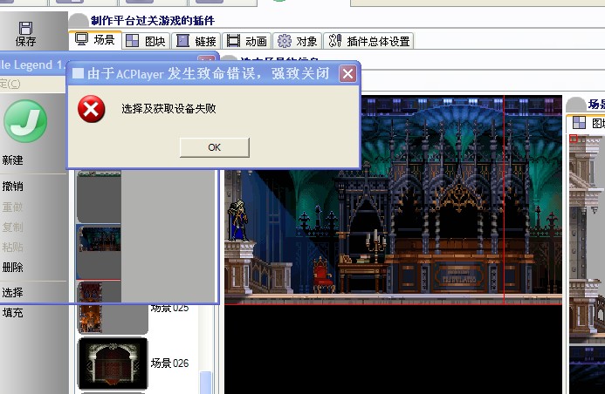The width and height of the screenshot is (605, 394).
Task: Choose the 填充 fill tool
Action: (13, 313)
